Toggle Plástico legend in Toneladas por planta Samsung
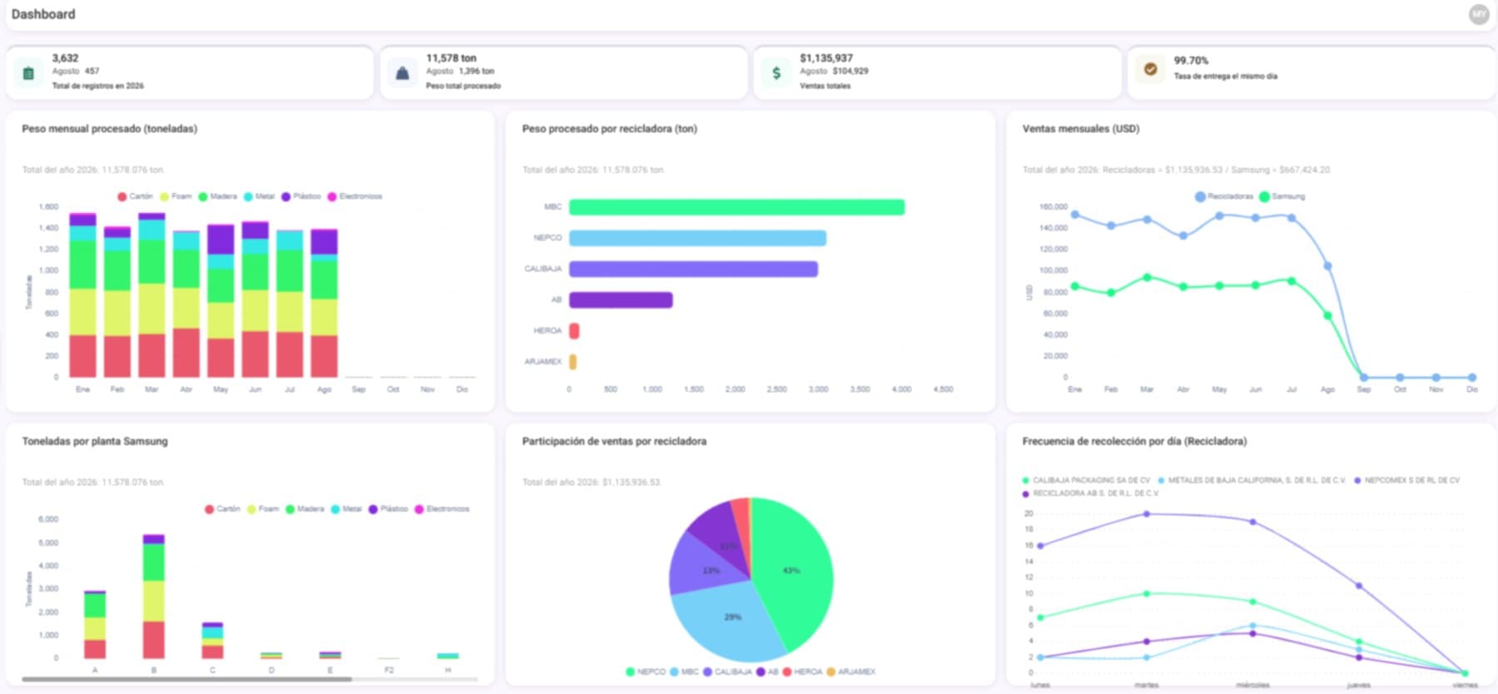The image size is (1498, 694). pyautogui.click(x=388, y=508)
